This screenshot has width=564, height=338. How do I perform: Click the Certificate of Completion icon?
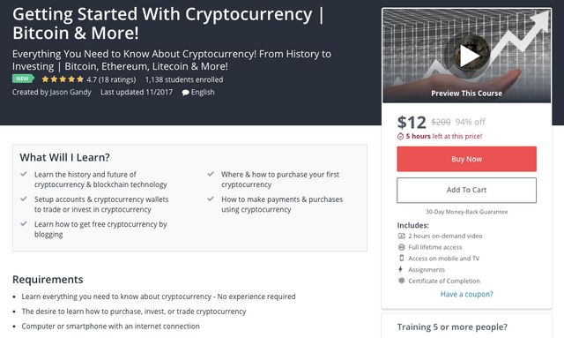click(x=402, y=281)
